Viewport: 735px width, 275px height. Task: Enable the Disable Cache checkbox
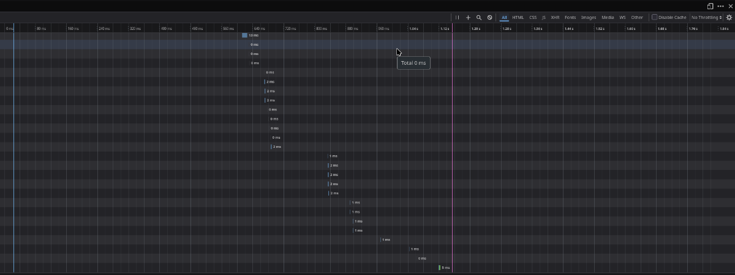coord(654,18)
